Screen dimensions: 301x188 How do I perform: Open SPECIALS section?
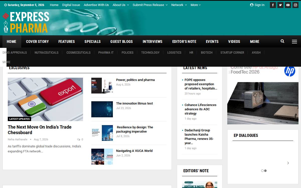(93, 42)
